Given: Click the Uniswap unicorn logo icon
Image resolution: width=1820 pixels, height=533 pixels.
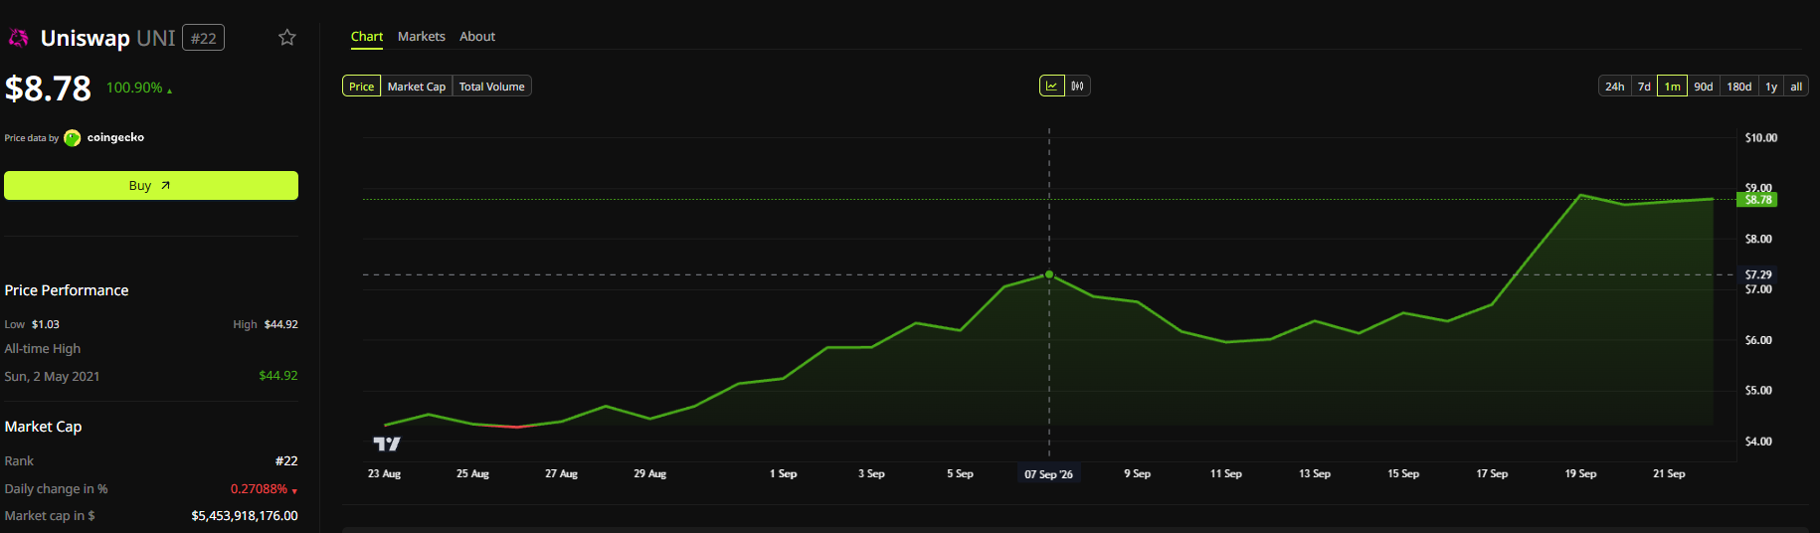Looking at the screenshot, I should point(18,38).
